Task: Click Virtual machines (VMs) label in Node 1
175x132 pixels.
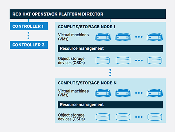Action: (x=73, y=37)
